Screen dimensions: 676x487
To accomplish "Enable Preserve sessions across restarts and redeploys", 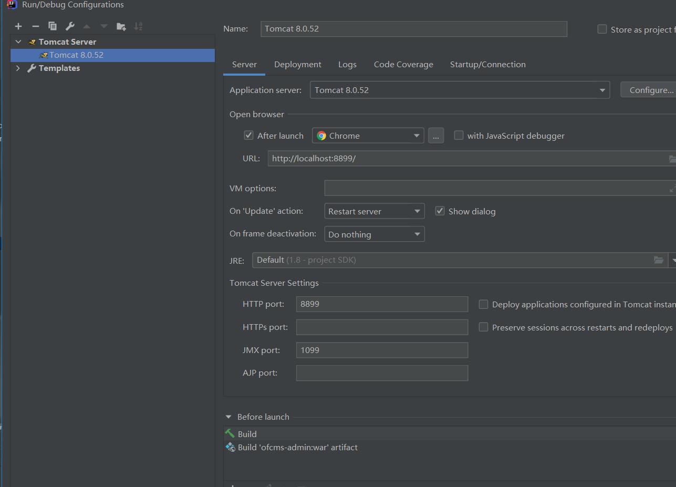I will pyautogui.click(x=483, y=327).
